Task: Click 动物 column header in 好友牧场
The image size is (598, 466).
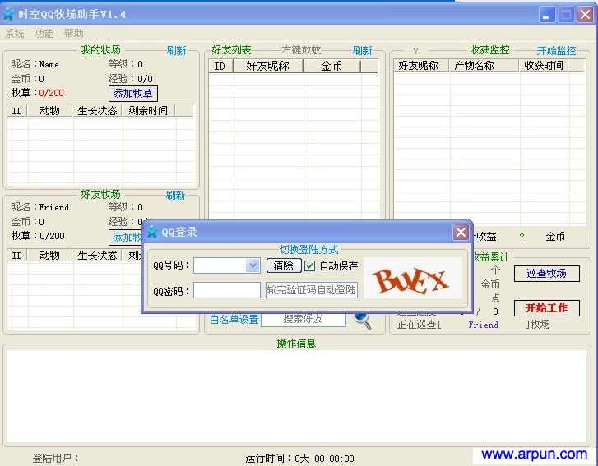Action: [49, 256]
